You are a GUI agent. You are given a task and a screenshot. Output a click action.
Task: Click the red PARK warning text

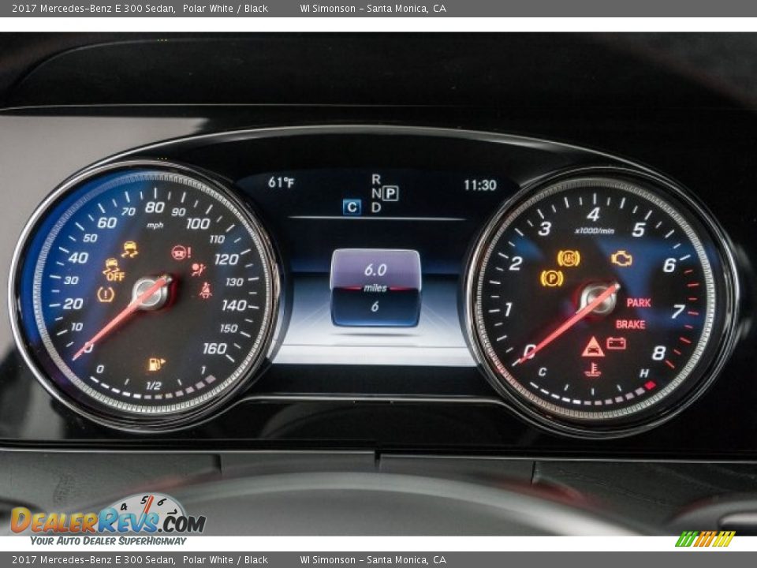coord(638,303)
